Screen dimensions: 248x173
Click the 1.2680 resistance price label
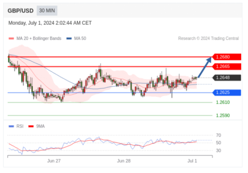click(x=227, y=57)
